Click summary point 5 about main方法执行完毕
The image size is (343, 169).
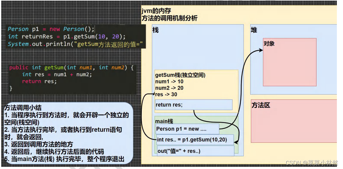tap(64, 159)
